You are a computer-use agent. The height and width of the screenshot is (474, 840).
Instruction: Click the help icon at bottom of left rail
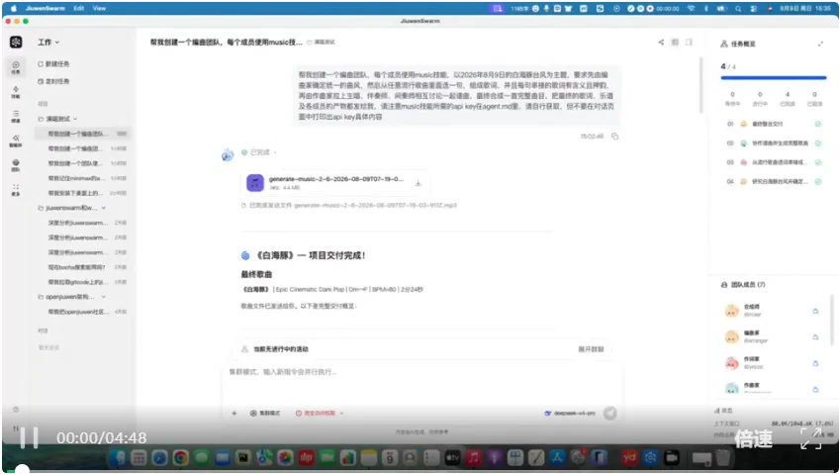16,410
